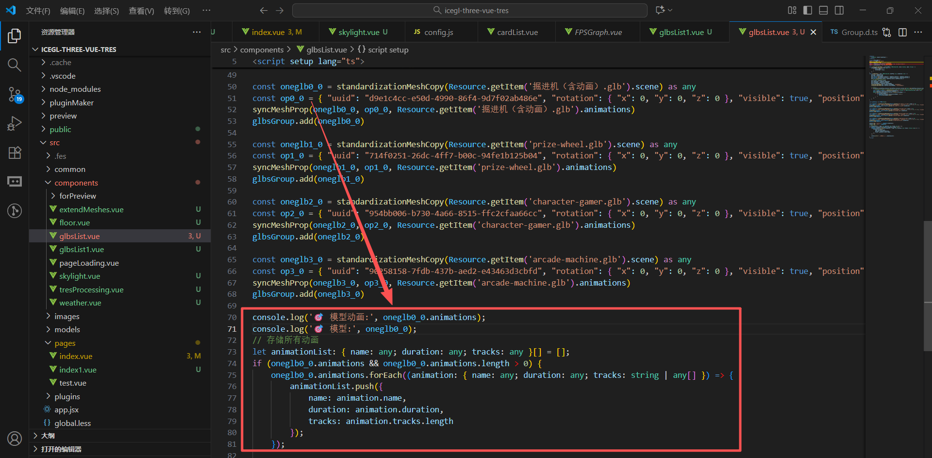Open the Extensions view
This screenshot has width=932, height=458.
[x=15, y=153]
